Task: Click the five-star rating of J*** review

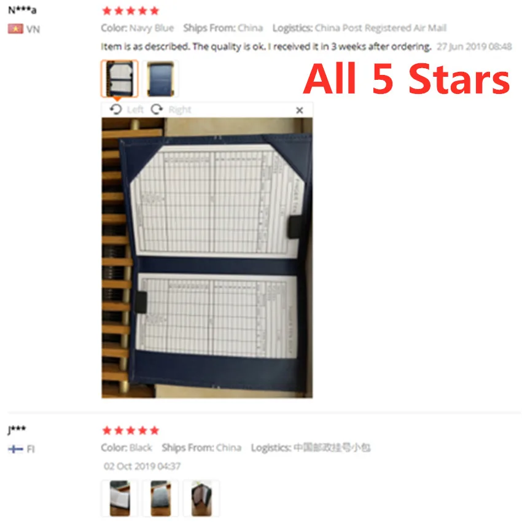Action: 130,430
